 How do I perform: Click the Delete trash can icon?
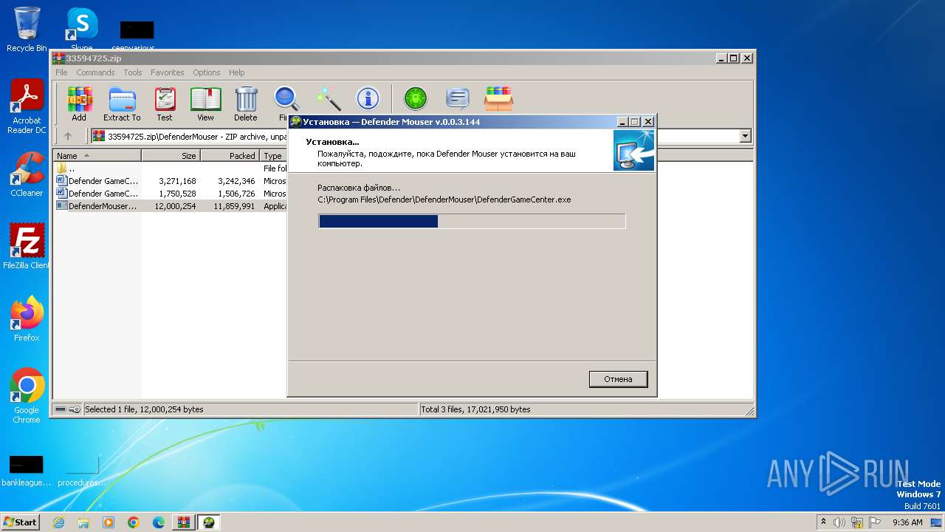246,103
